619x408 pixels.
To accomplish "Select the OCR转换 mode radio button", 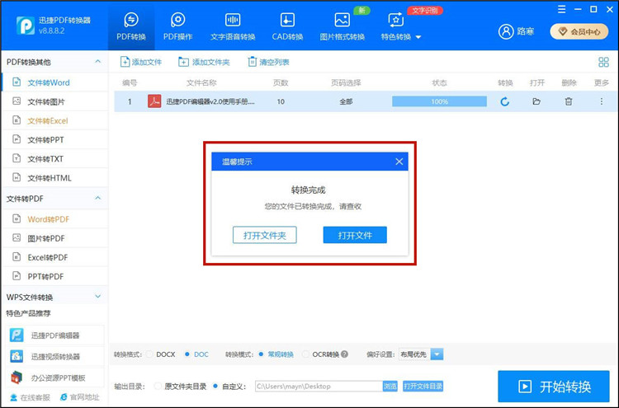I will [x=305, y=354].
